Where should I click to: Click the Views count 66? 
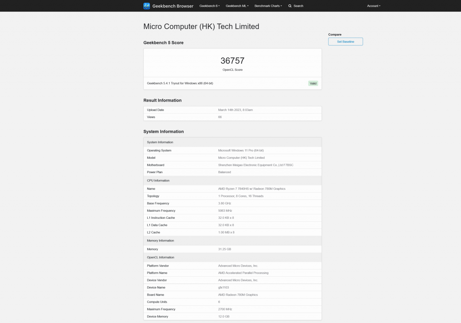pos(220,117)
